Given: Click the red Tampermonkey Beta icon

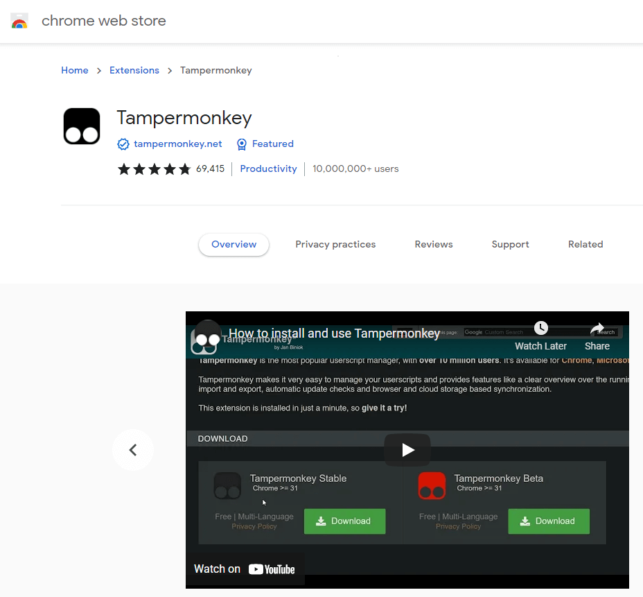Looking at the screenshot, I should [x=432, y=486].
